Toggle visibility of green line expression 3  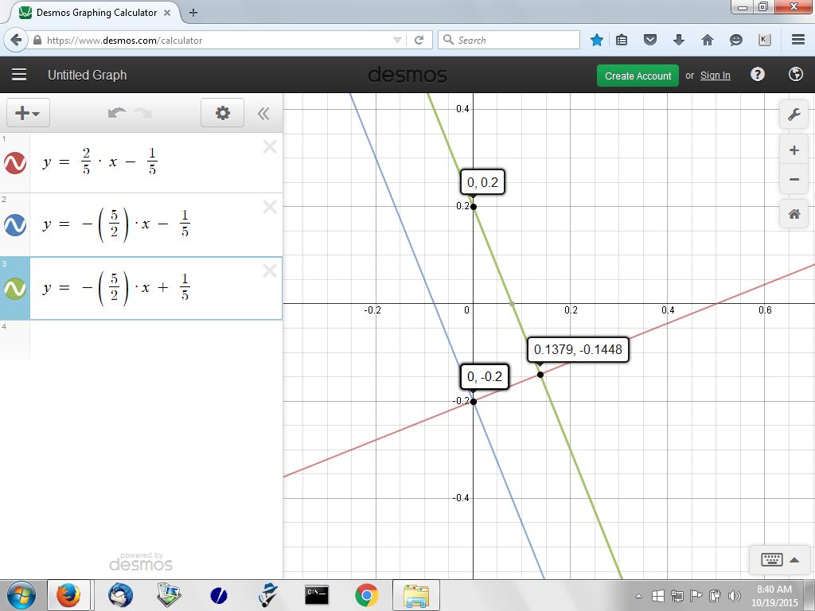tap(15, 288)
